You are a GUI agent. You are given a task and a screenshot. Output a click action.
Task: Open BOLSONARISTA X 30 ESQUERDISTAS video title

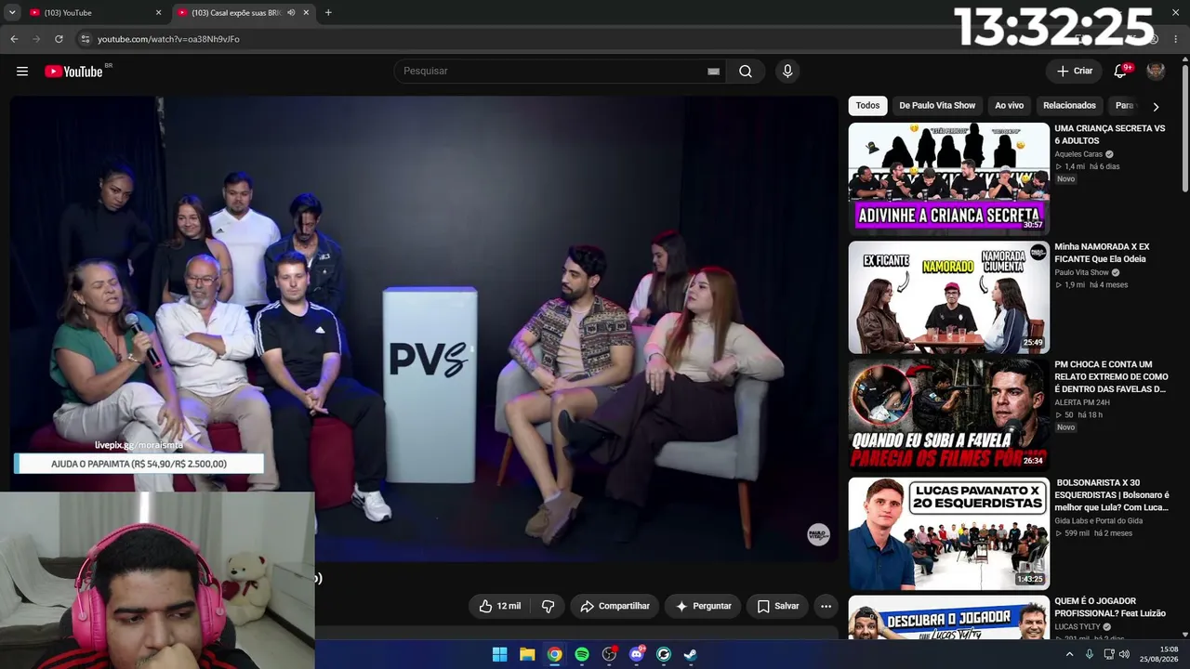pyautogui.click(x=1112, y=495)
